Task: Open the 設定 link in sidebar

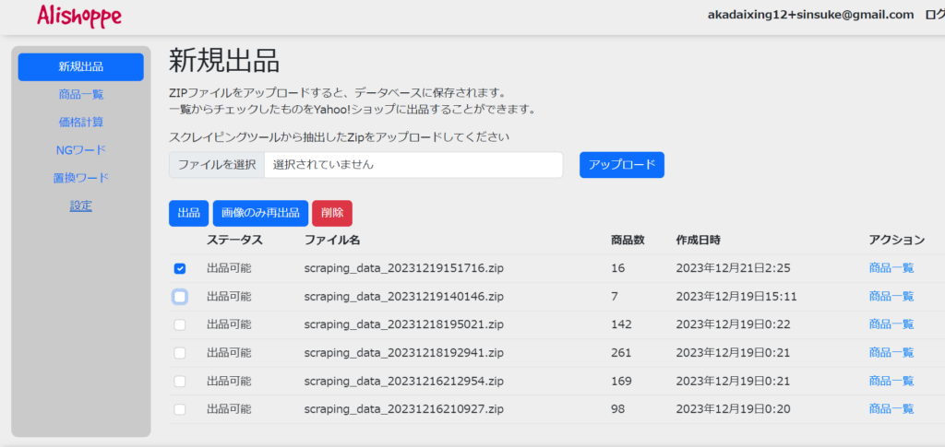Action: tap(80, 206)
